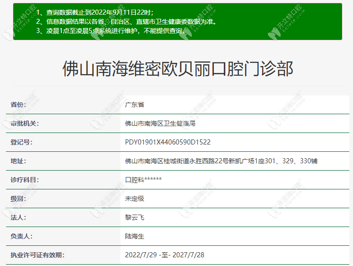Select the person in charge 陆海生

(135, 236)
